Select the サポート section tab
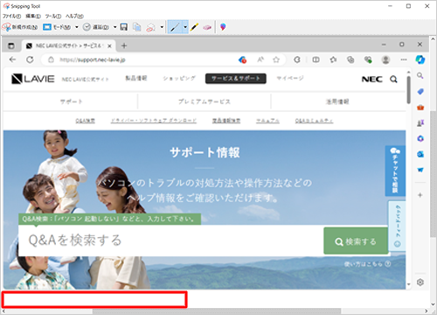 [71, 101]
